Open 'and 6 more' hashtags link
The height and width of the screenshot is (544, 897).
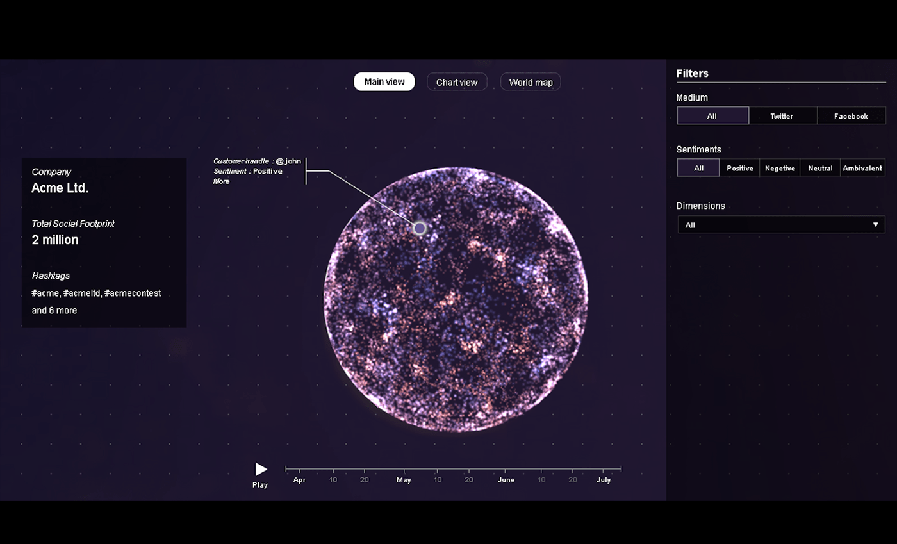pos(54,310)
